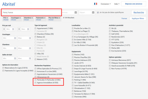Viewport: 148px width, 99px height.
Task: Tick Lac Ou Rivière À Proximité box
Action: click(73, 45)
